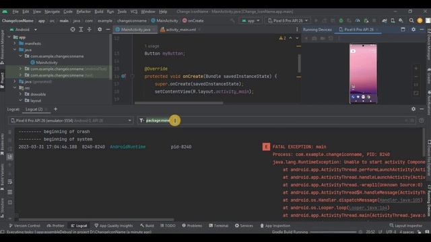Hide the Project panel with minus icon
The width and height of the screenshot is (431, 242).
pos(108,30)
